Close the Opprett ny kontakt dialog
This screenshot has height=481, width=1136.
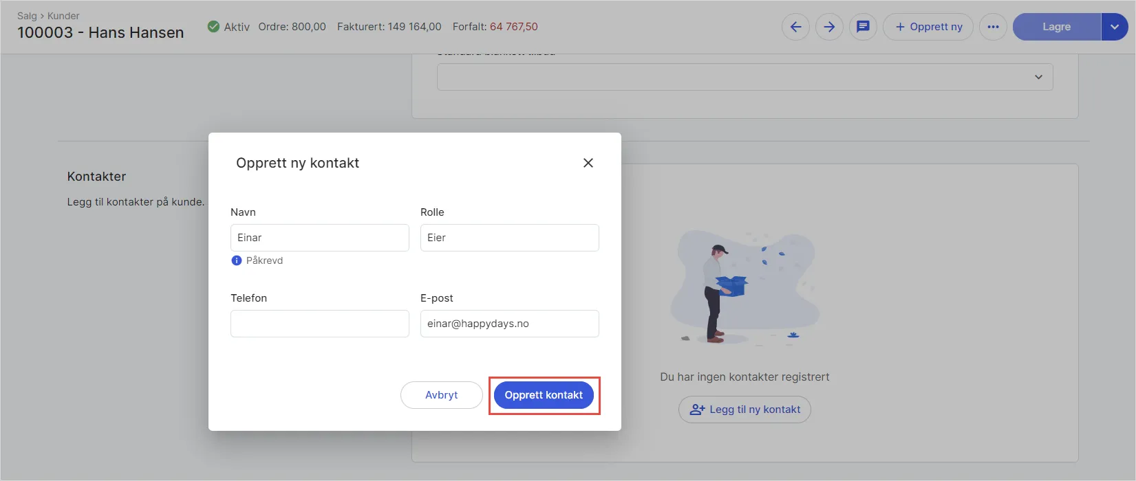[588, 163]
